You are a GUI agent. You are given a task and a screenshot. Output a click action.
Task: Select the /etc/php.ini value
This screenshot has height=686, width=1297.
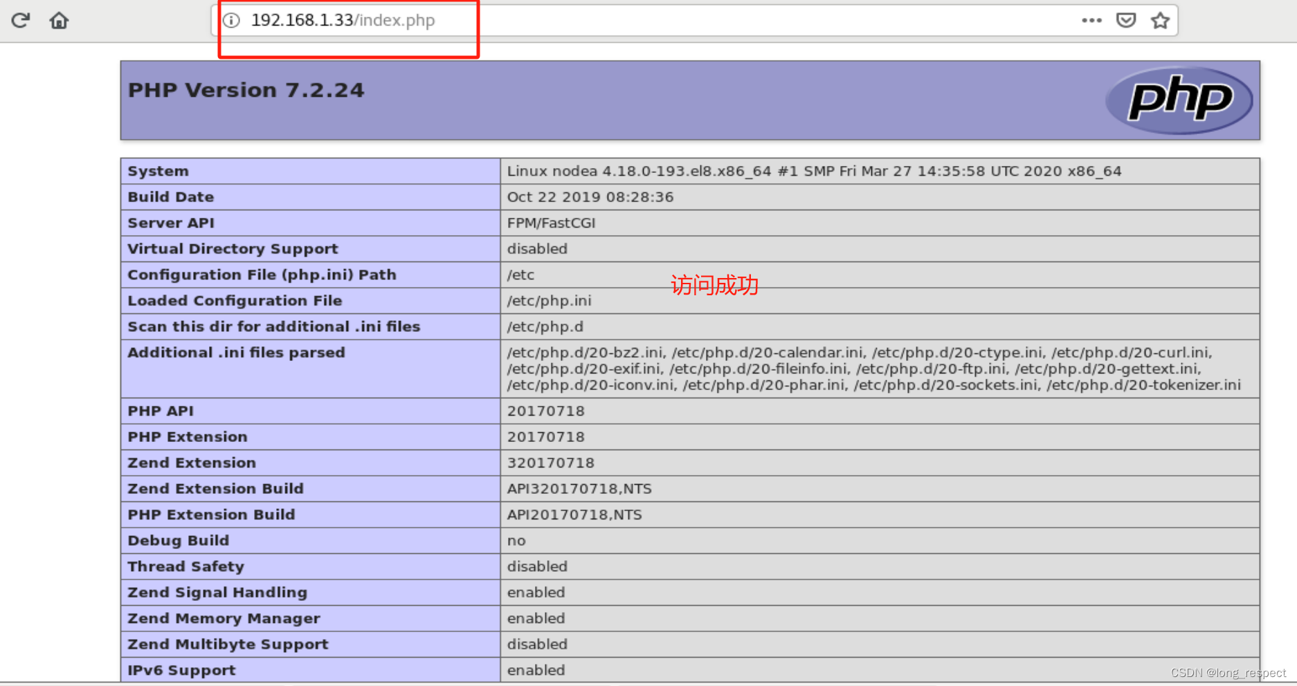click(x=549, y=301)
